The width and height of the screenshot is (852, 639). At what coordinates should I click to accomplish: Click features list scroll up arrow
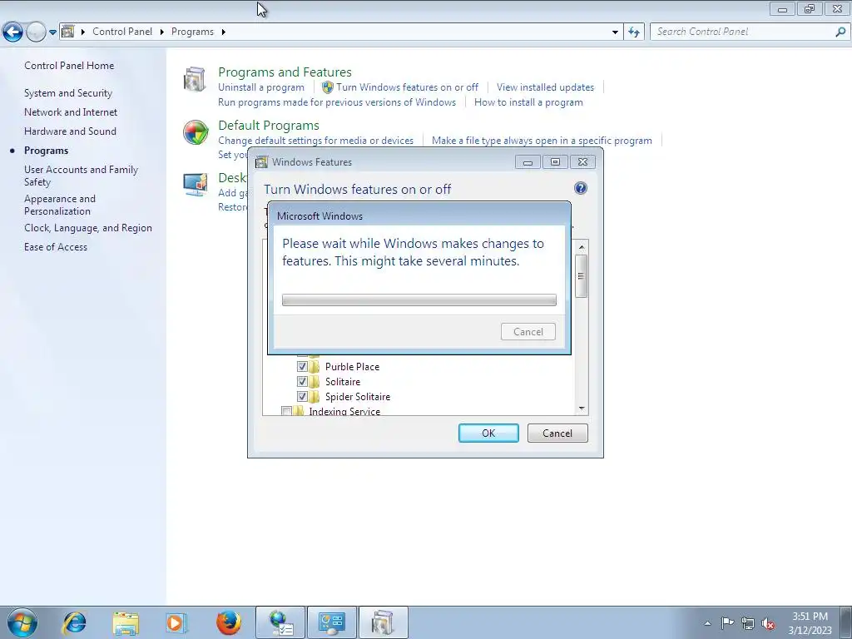582,247
